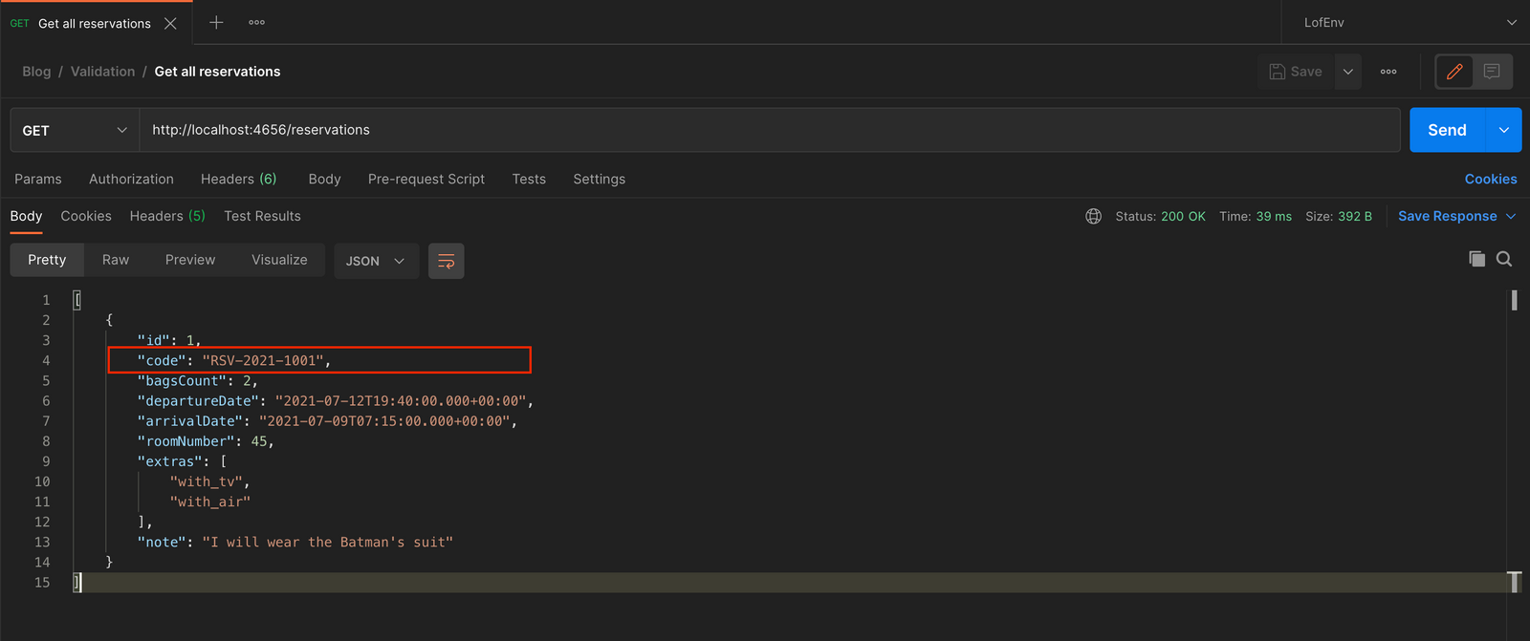Copy the response body with copy icon
Image resolution: width=1530 pixels, height=641 pixels.
coord(1476,259)
